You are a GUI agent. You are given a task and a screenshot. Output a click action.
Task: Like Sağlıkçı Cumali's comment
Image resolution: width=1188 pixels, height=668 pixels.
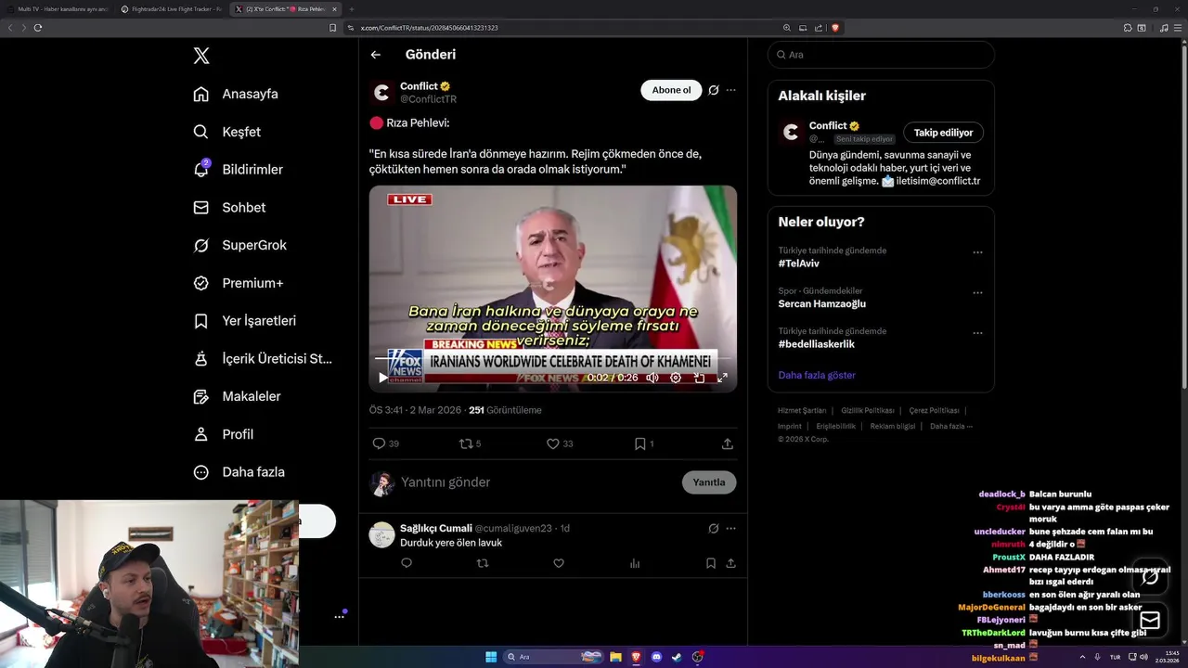coord(559,563)
